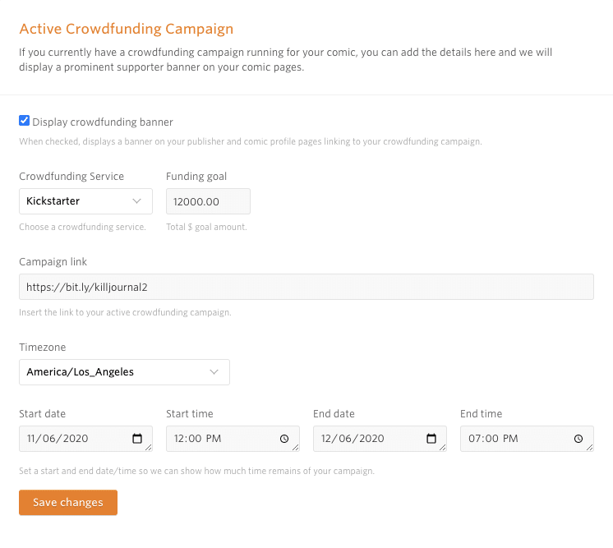This screenshot has width=613, height=548.
Task: Click the Display crowdfunding banner label text
Action: (103, 122)
